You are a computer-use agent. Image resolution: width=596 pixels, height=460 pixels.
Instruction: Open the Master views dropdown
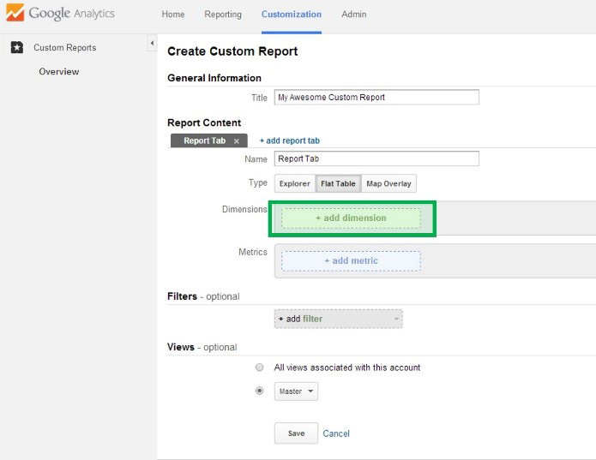click(x=297, y=391)
